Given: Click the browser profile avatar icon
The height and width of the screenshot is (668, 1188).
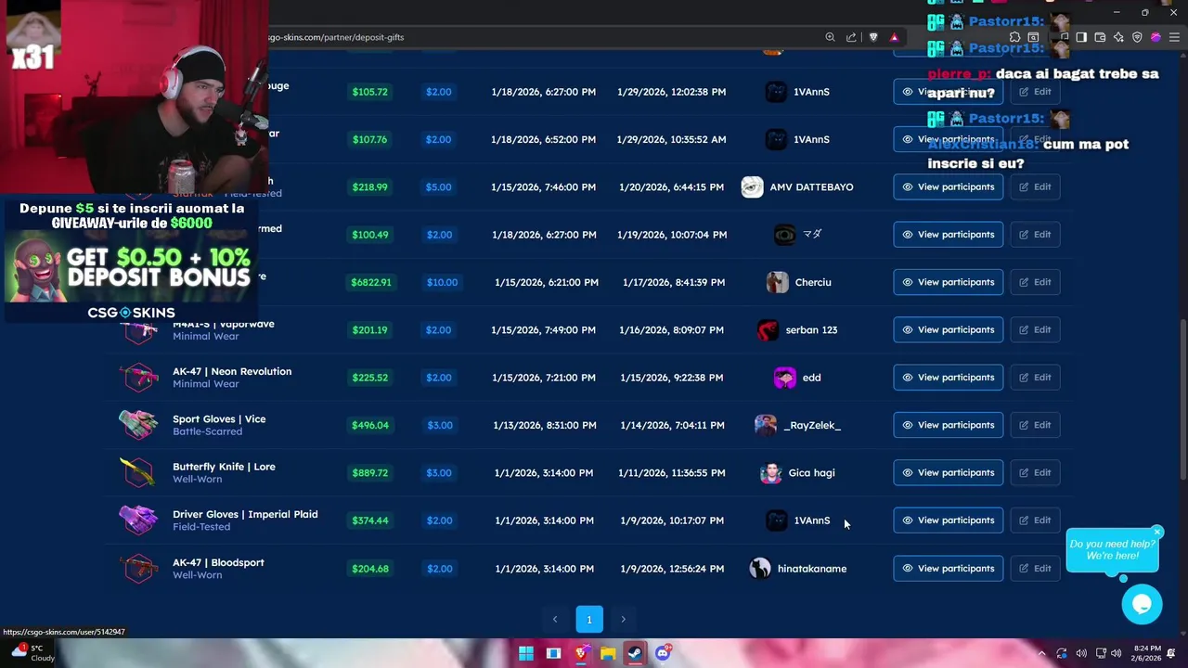Looking at the screenshot, I should (x=1156, y=37).
